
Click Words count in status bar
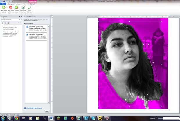point(12,115)
